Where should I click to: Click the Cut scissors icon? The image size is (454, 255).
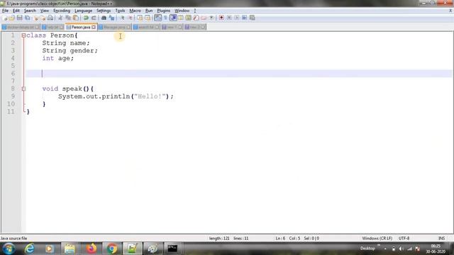pos(60,18)
